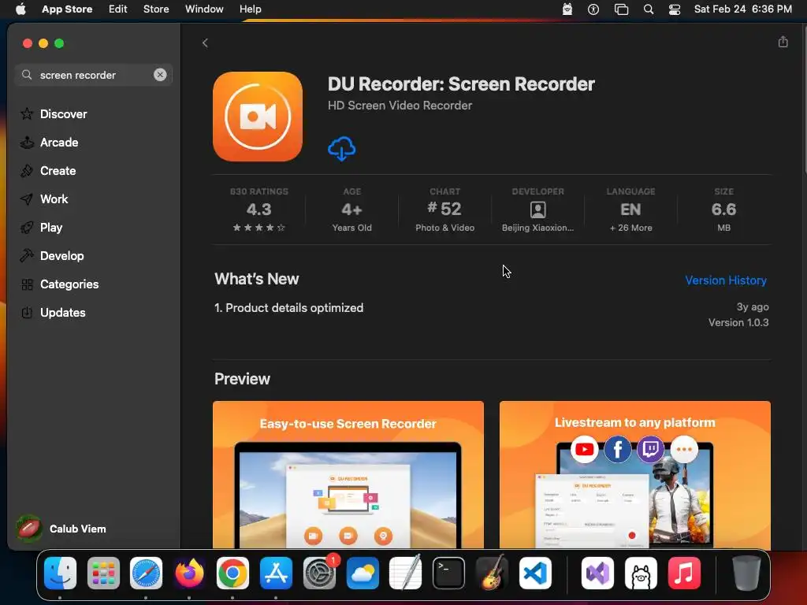Click the accessibility icon in menu bar

pyautogui.click(x=593, y=9)
